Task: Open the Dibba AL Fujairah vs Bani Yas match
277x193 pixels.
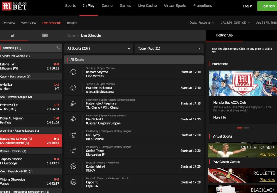Action: [31, 120]
